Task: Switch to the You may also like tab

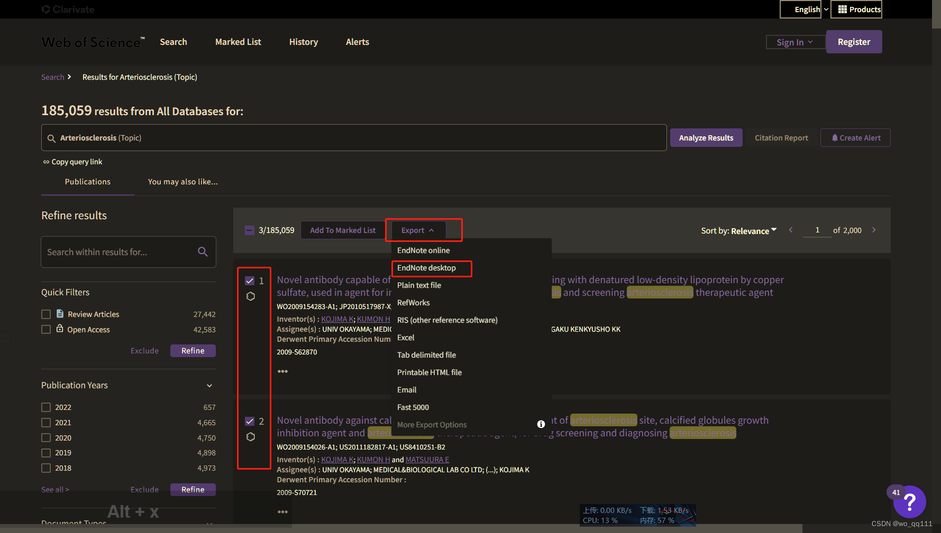Action: click(183, 182)
